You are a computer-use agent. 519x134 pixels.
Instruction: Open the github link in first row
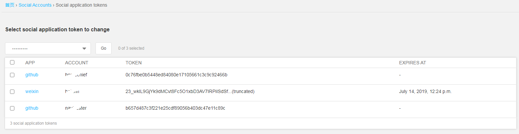(x=32, y=75)
